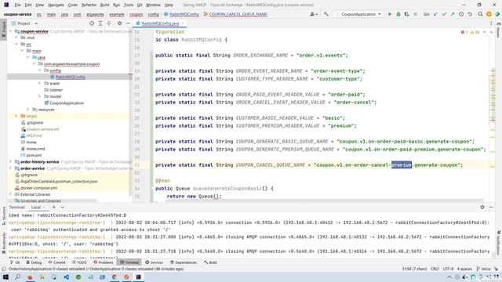Open Search Everywhere magnifier icon
502x282 pixels.
480,14
